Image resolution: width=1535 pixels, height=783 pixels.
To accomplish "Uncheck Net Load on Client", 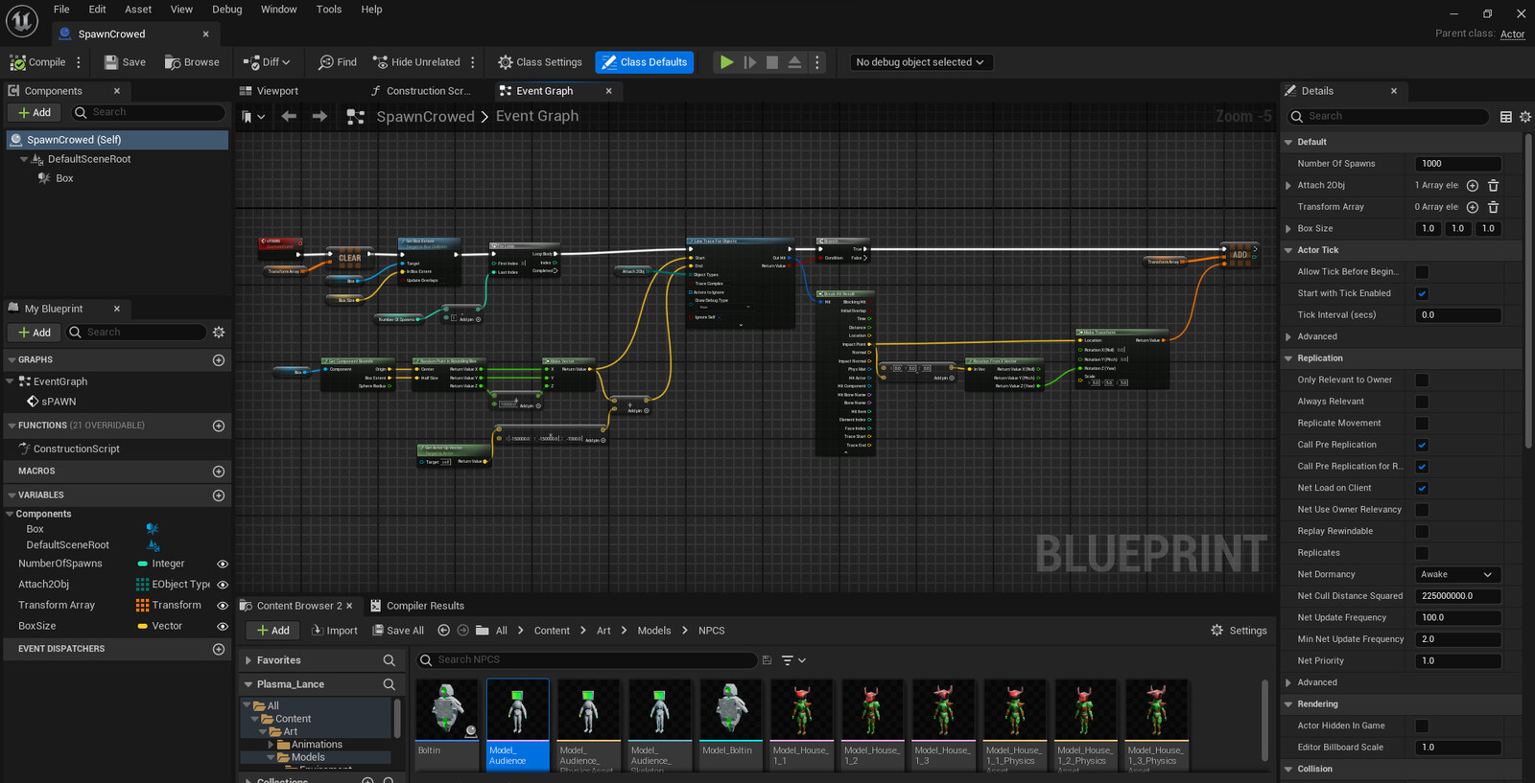I will 1422,489.
